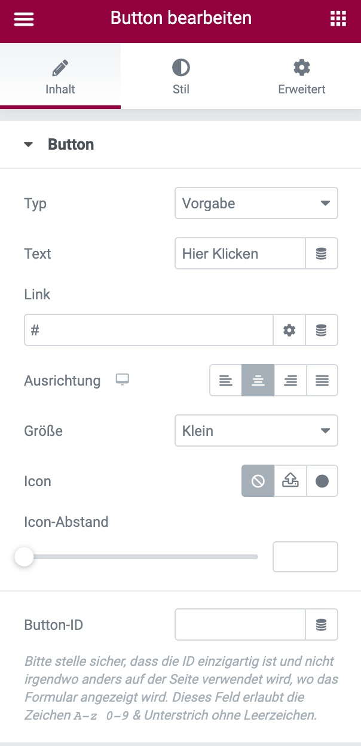Screen dimensions: 361x746
Task: Set alignment to center
Action: click(x=258, y=380)
